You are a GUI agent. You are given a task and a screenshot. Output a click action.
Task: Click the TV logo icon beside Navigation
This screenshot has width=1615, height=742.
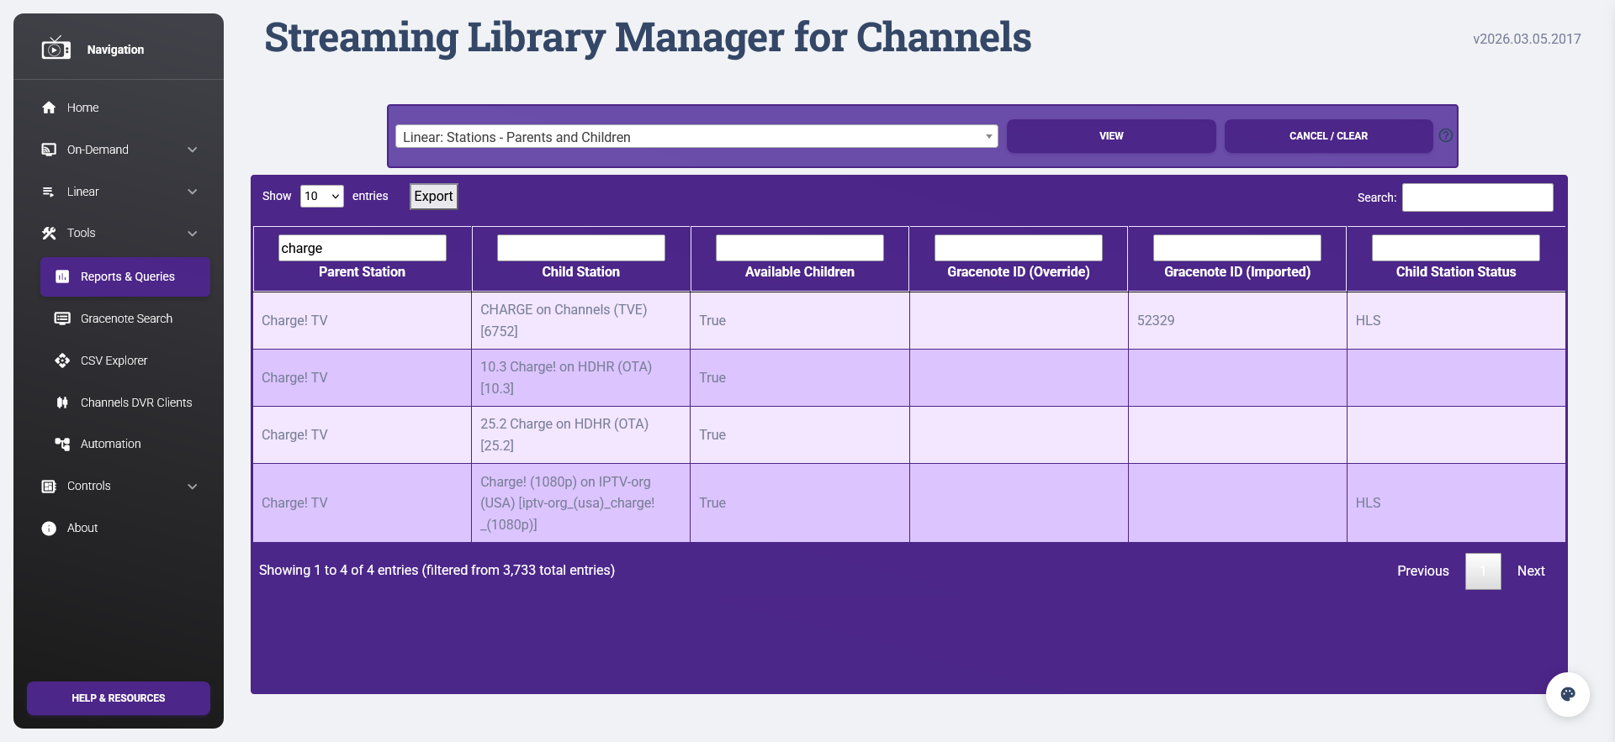click(56, 49)
